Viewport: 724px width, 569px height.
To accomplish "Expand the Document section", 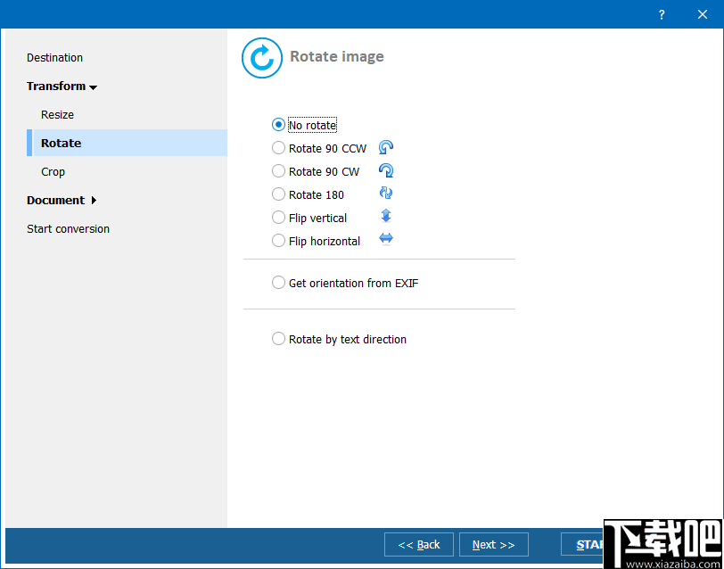I will point(62,201).
